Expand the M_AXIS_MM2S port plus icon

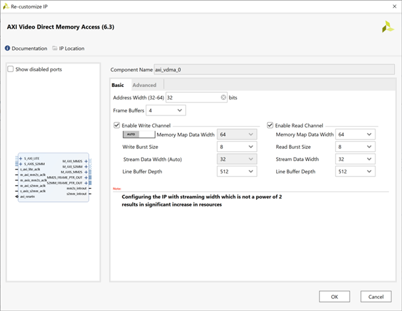[x=86, y=172]
